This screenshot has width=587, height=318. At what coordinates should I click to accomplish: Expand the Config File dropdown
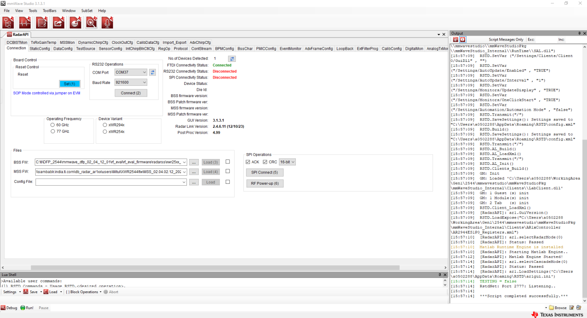pyautogui.click(x=184, y=182)
